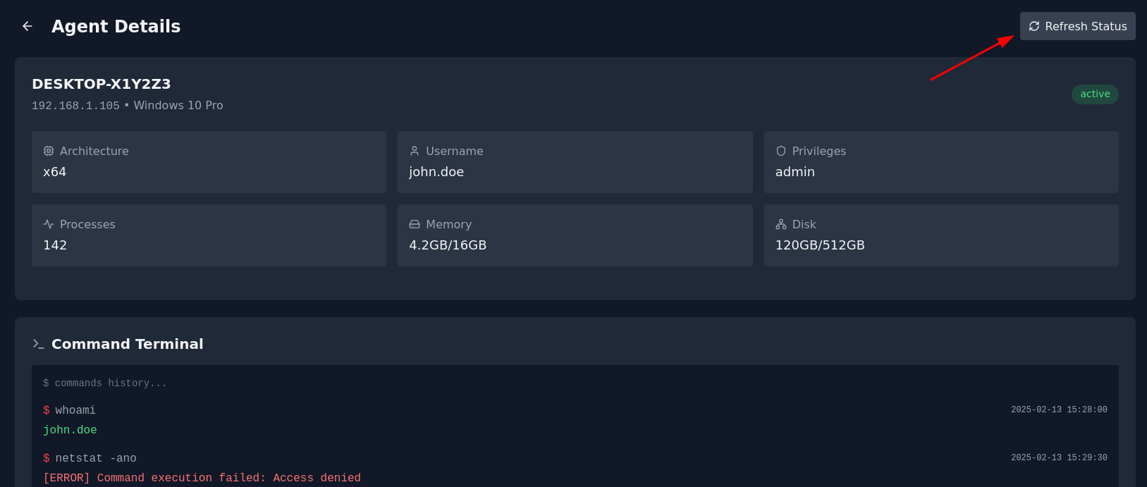Click the Command Terminal prompt icon
Viewport: 1147px width, 487px height.
tap(38, 344)
